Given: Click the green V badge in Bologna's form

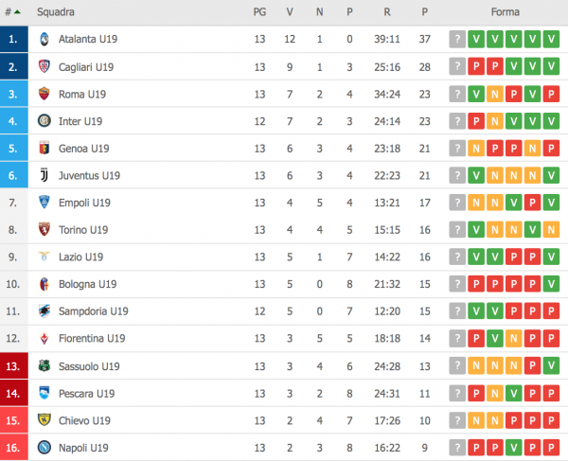Looking at the screenshot, I should point(551,284).
